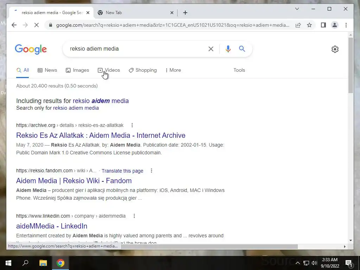The image size is (360, 270).
Task: Open options for LinkedIn result
Action: click(x=134, y=216)
